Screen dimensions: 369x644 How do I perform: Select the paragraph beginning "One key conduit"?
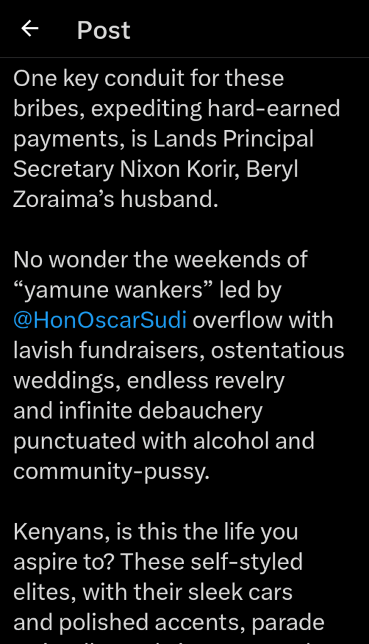point(177,139)
